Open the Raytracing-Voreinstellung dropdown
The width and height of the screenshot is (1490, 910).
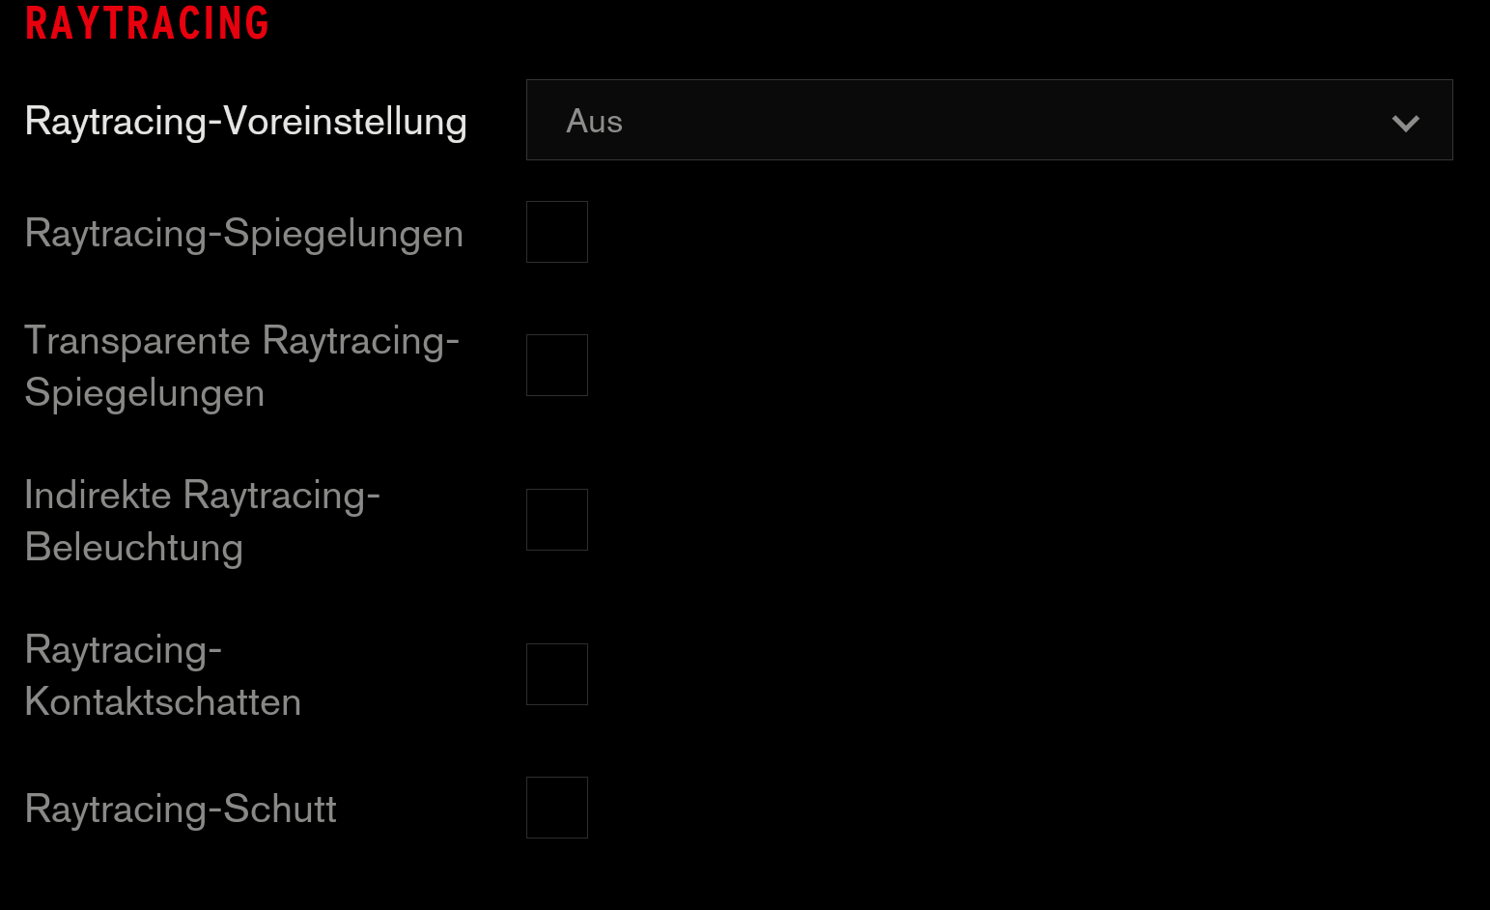[x=988, y=120]
